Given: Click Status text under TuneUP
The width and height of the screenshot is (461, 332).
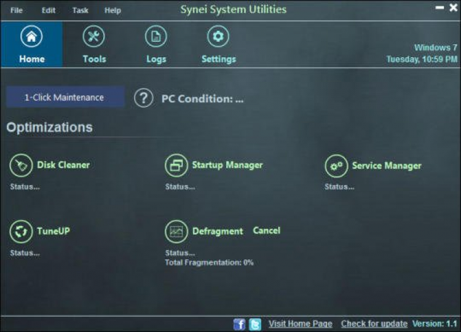Looking at the screenshot, I should pyautogui.click(x=25, y=253).
